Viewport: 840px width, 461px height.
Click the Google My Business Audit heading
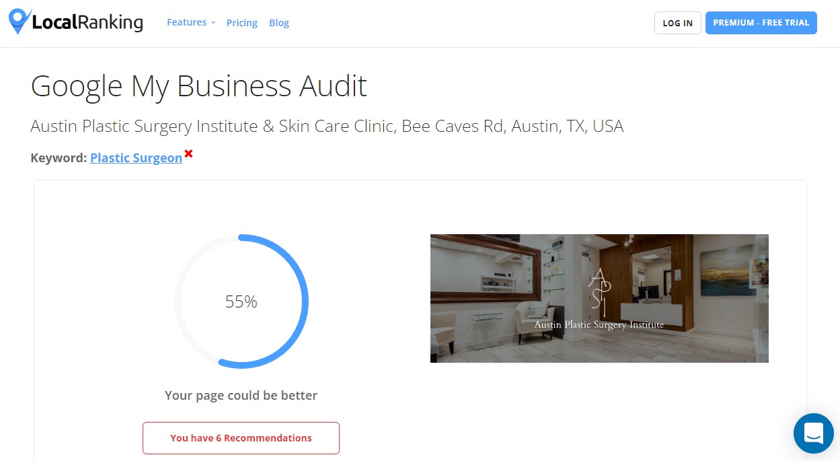coord(199,86)
